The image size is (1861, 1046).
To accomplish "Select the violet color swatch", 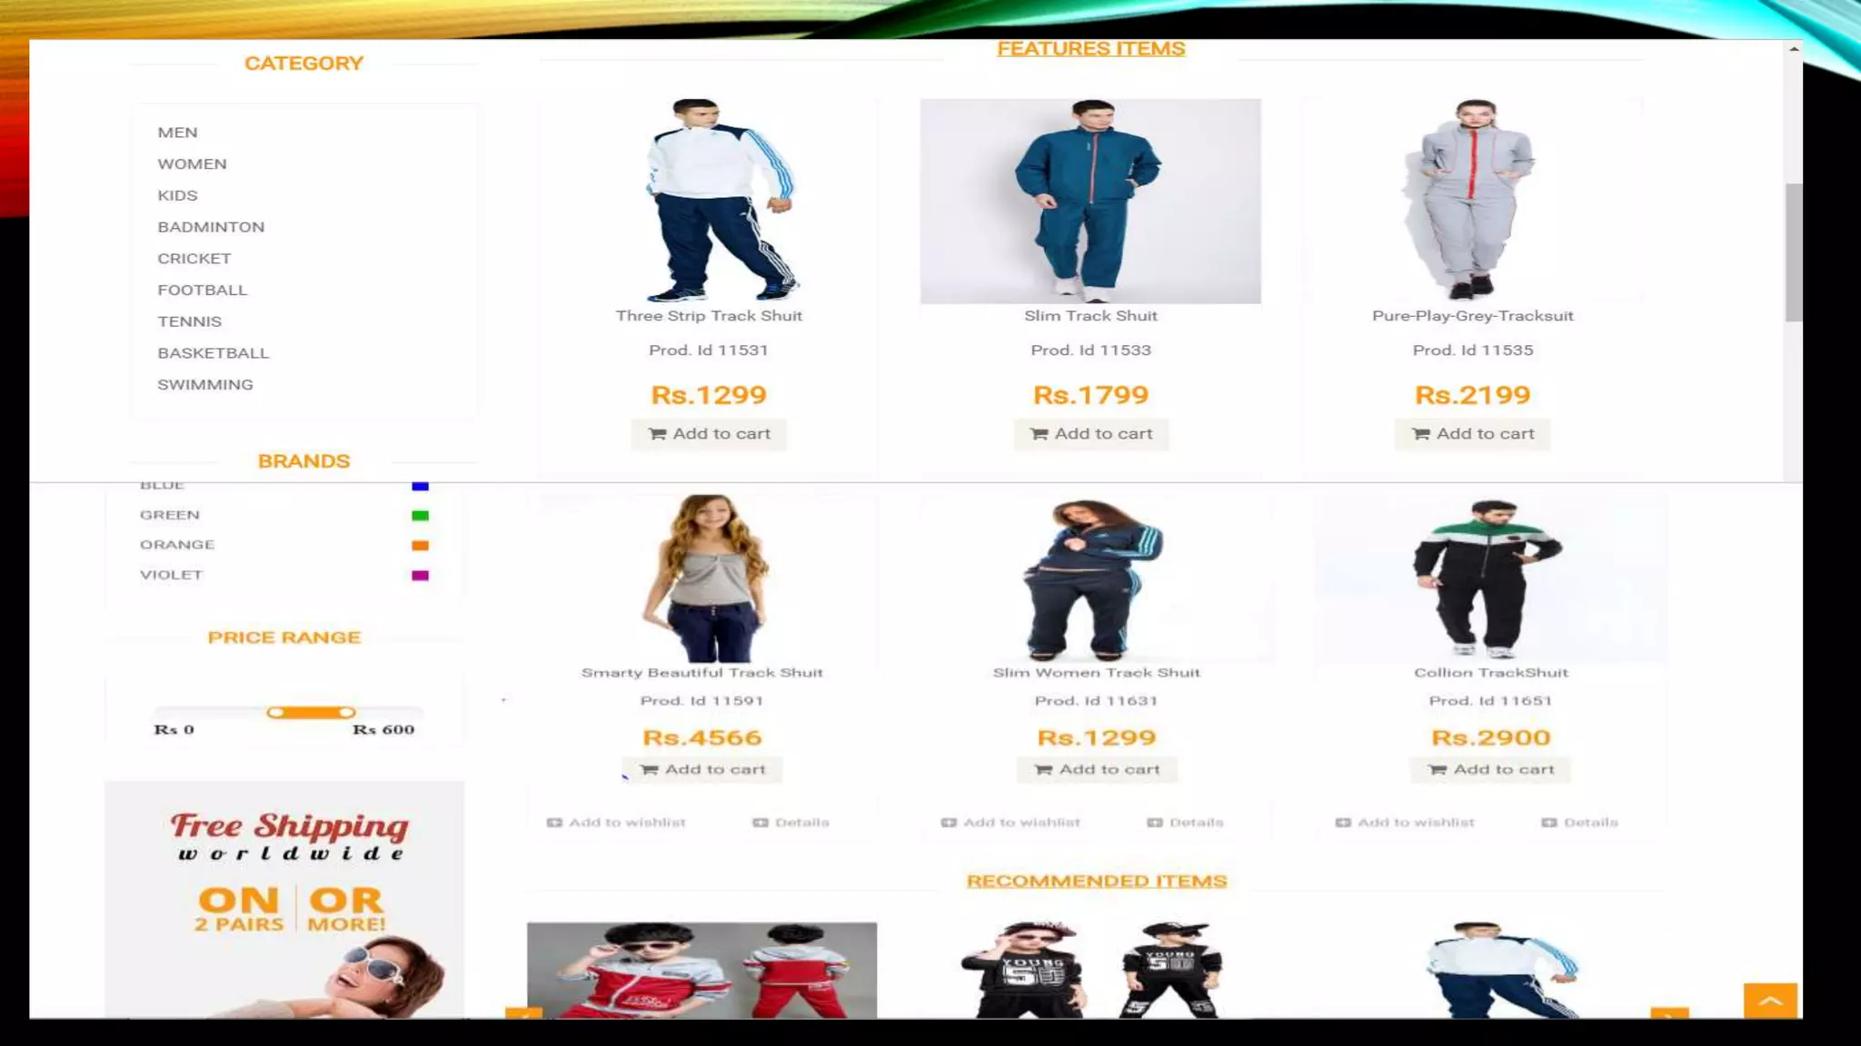I will point(420,576).
